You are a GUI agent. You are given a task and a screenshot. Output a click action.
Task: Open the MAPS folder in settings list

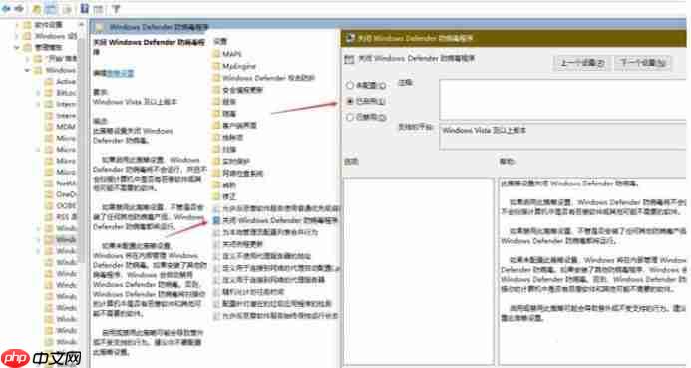pos(231,54)
